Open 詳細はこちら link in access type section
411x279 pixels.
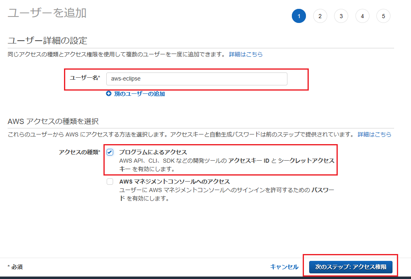pos(374,134)
